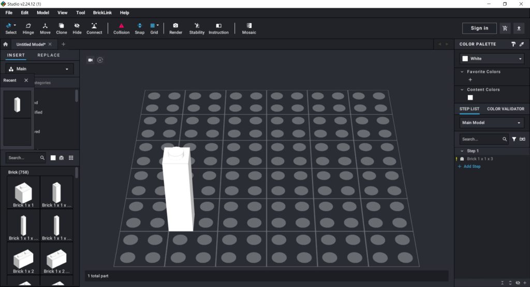Click the paint roller icon in Color Palette
Image resolution: width=530 pixels, height=287 pixels.
513,44
